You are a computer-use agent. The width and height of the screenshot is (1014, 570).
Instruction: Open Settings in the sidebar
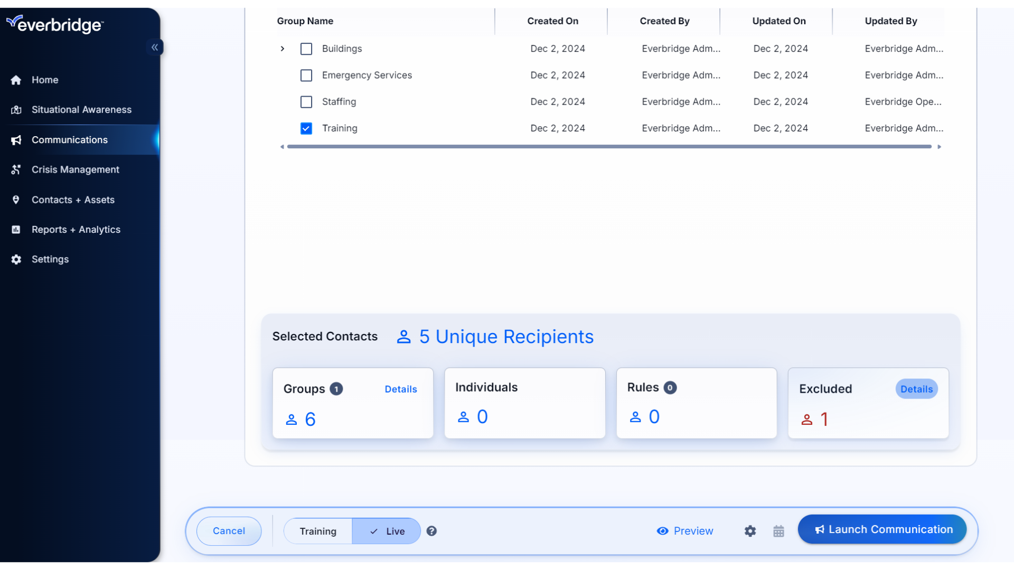pos(50,259)
